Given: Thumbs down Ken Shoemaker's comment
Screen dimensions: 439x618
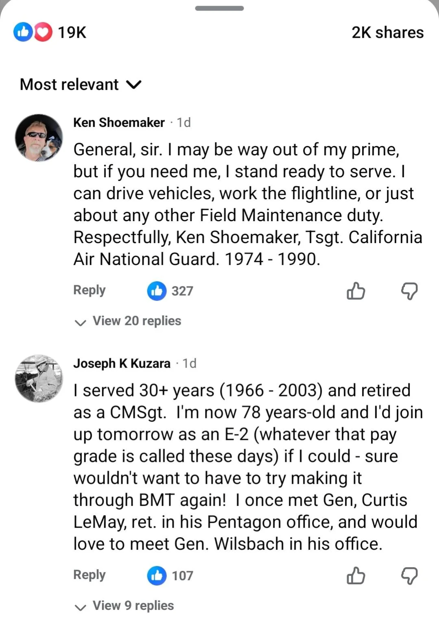Looking at the screenshot, I should (x=409, y=291).
